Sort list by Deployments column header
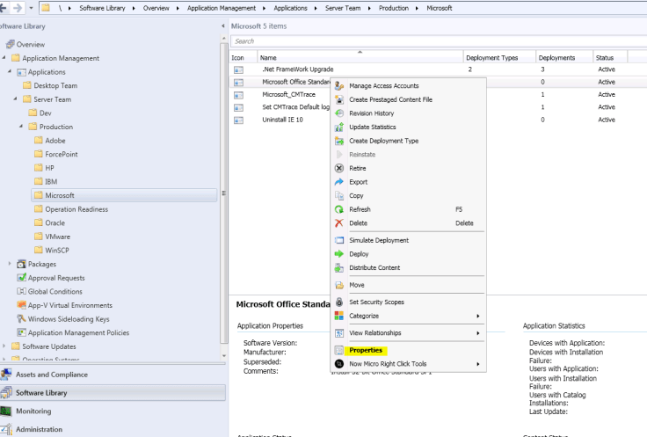Image resolution: width=647 pixels, height=437 pixels. tap(556, 57)
